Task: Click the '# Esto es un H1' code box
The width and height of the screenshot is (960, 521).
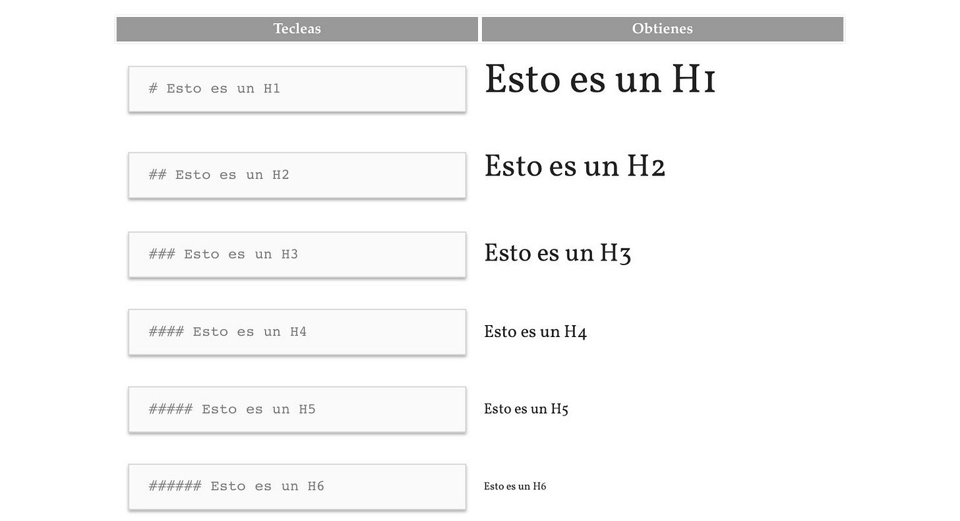Action: [297, 89]
